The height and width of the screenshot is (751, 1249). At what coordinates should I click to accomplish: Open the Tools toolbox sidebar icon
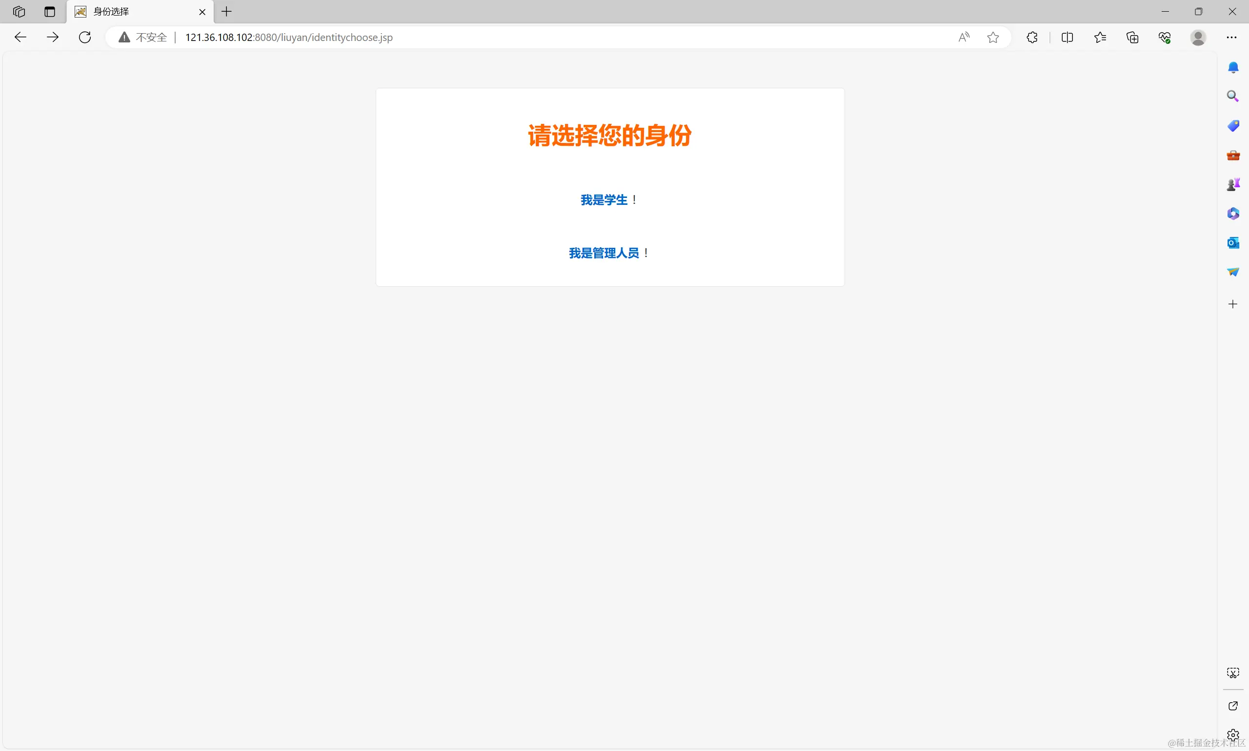[x=1232, y=155]
